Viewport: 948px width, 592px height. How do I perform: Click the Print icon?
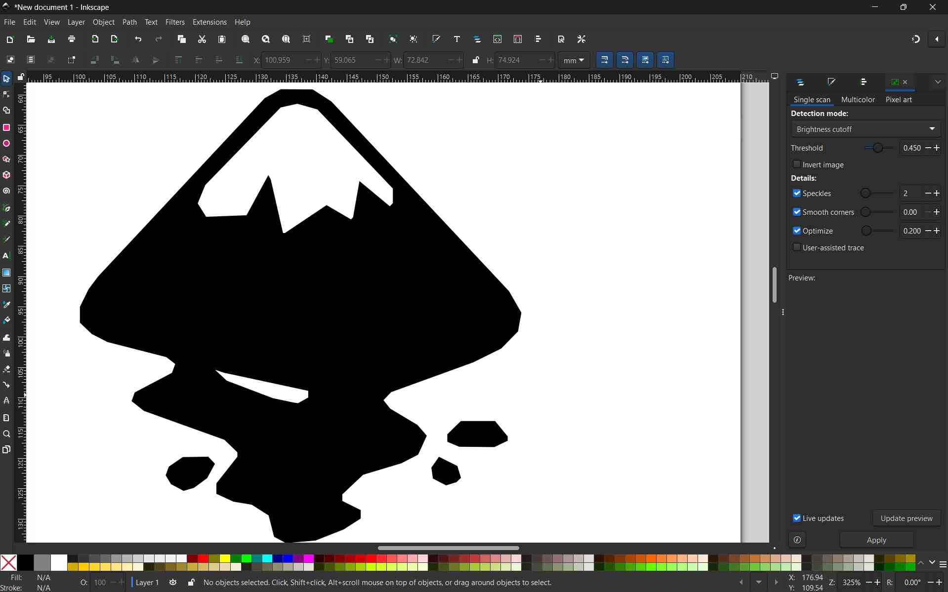click(x=72, y=39)
